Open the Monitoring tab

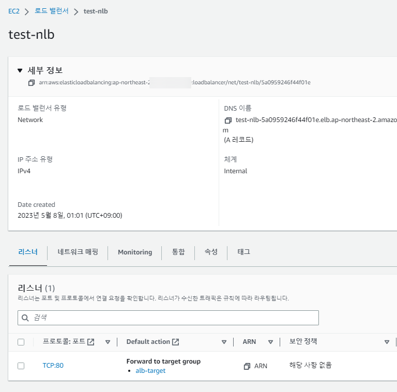(x=135, y=252)
